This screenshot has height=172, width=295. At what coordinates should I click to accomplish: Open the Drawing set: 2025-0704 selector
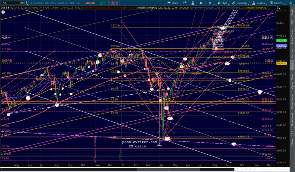274,169
